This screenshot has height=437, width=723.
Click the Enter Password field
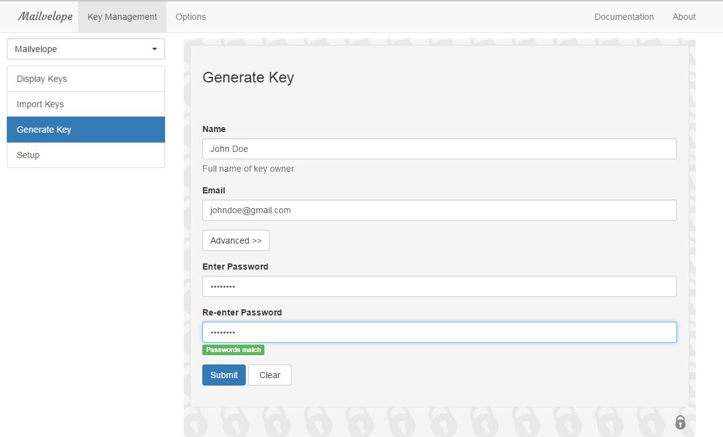click(439, 286)
